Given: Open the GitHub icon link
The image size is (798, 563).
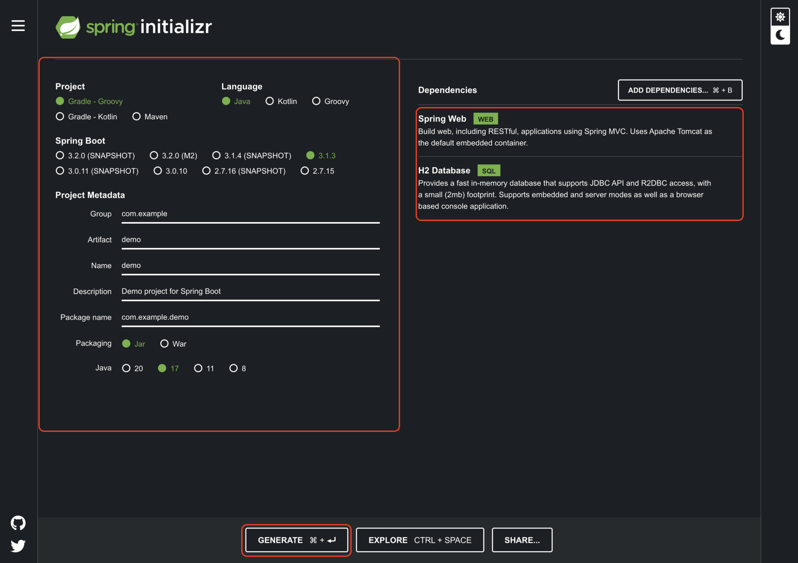Looking at the screenshot, I should click(x=18, y=523).
